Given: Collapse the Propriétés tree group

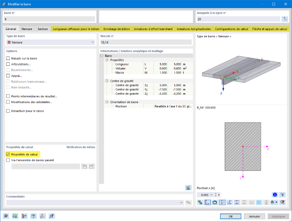Looking at the screenshot, I should pos(107,60).
